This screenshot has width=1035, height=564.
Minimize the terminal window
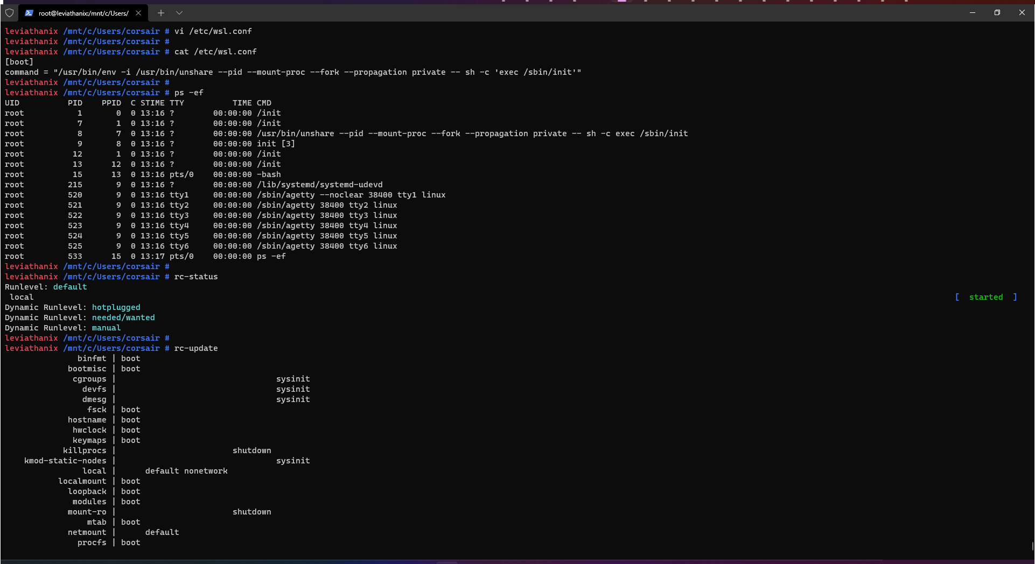[971, 12]
